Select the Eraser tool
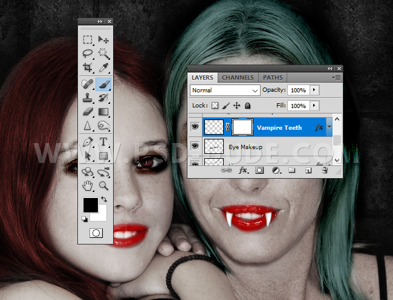The width and height of the screenshot is (393, 300). tap(88, 112)
